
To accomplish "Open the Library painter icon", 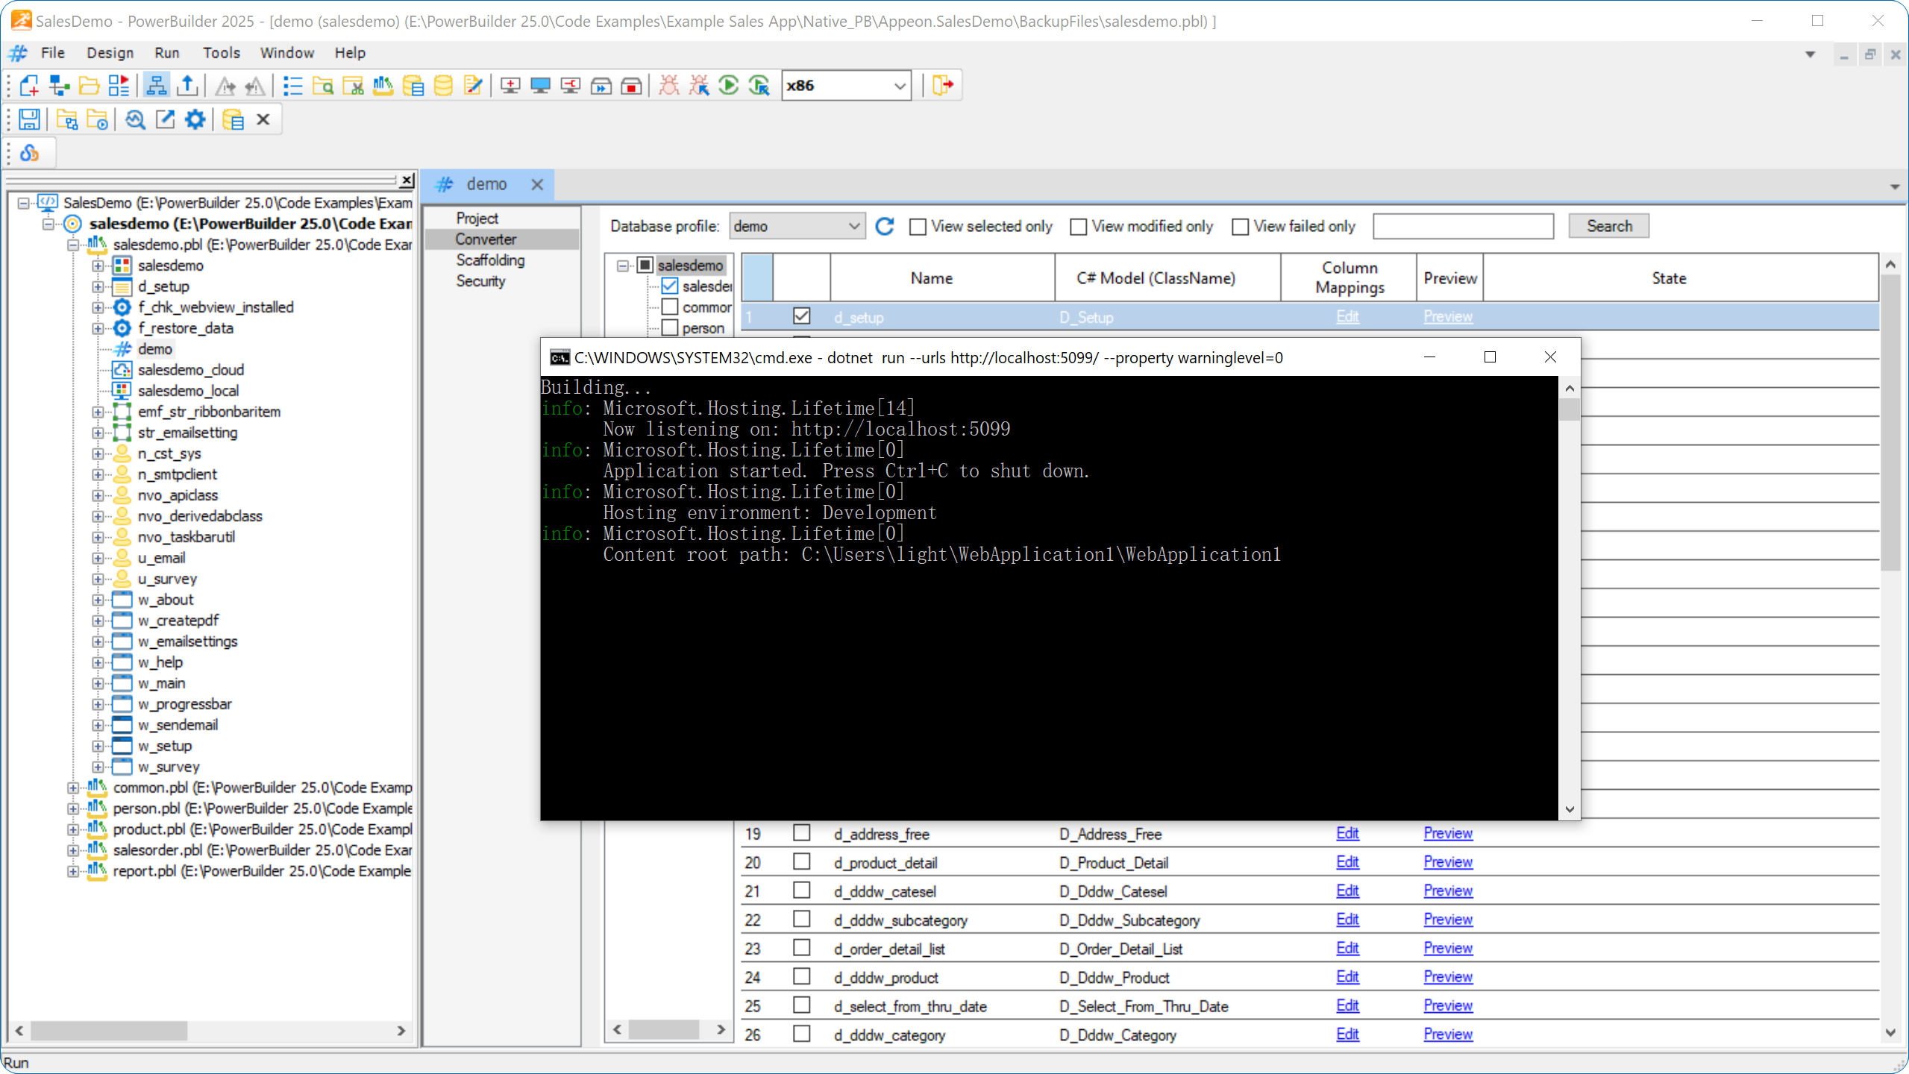I will (x=383, y=86).
